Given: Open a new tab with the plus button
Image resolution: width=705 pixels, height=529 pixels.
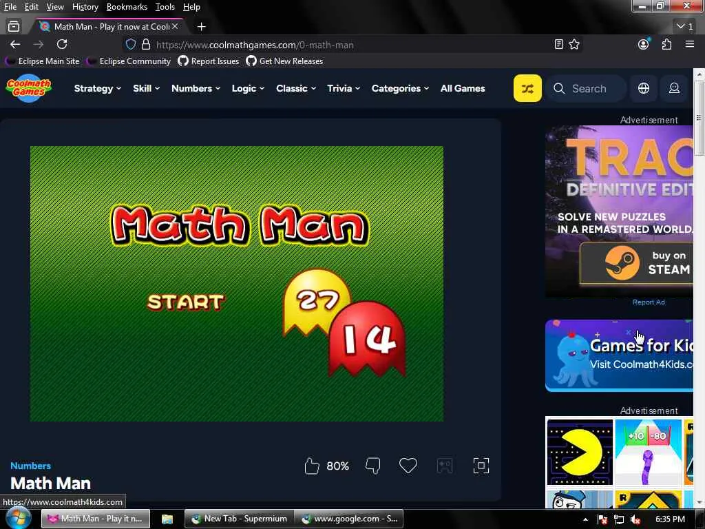Looking at the screenshot, I should [201, 27].
